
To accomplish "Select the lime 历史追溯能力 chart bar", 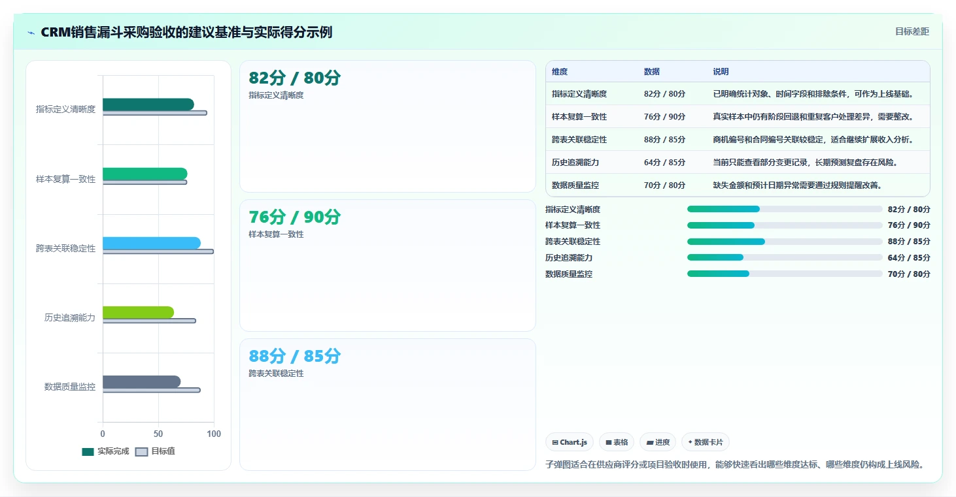I will tap(139, 313).
